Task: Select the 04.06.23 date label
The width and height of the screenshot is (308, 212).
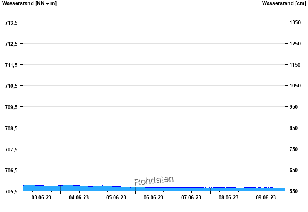Action: coord(79,198)
